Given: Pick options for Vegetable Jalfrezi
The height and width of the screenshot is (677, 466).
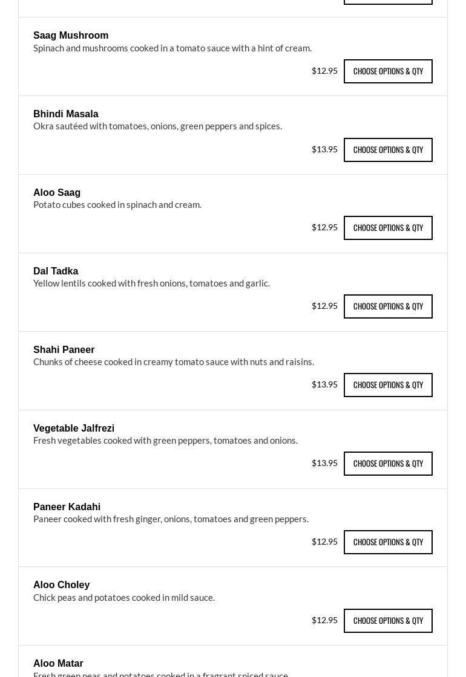Looking at the screenshot, I should (388, 464).
